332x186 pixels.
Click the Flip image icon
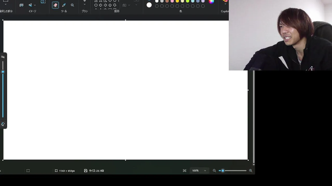pos(30,5)
